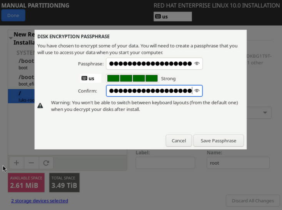The height and width of the screenshot is (210, 282).
Task: Click the warning triangle icon
Action: [x=40, y=106]
